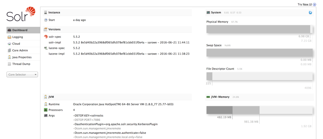Click the JVM-Memory usage bar
Image resolution: width=323 pixels, height=139 pixels.
tap(259, 110)
